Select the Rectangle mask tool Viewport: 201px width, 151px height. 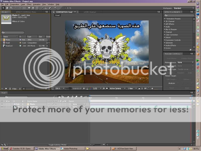point(29,8)
